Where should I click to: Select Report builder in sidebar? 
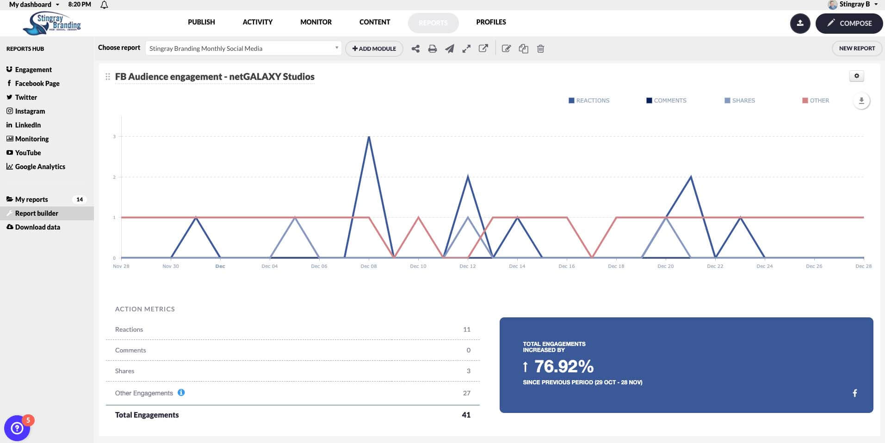pyautogui.click(x=47, y=213)
